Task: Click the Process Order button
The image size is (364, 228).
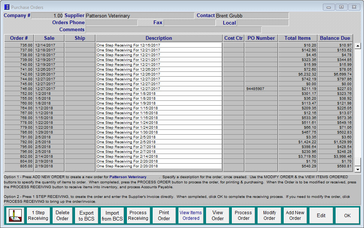Action: click(243, 215)
